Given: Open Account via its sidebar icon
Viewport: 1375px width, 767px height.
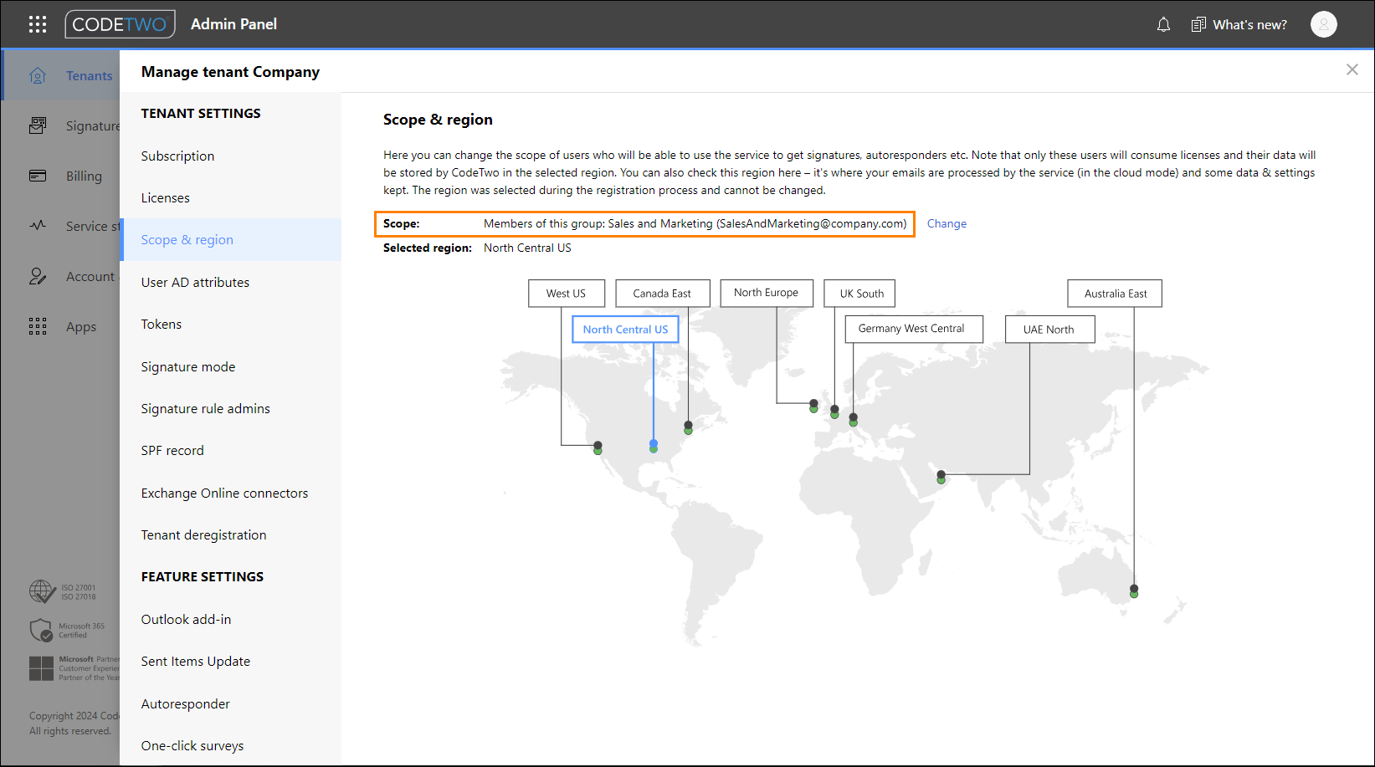Looking at the screenshot, I should point(38,276).
